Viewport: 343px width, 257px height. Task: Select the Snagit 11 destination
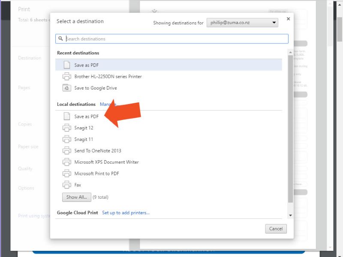[x=85, y=139]
